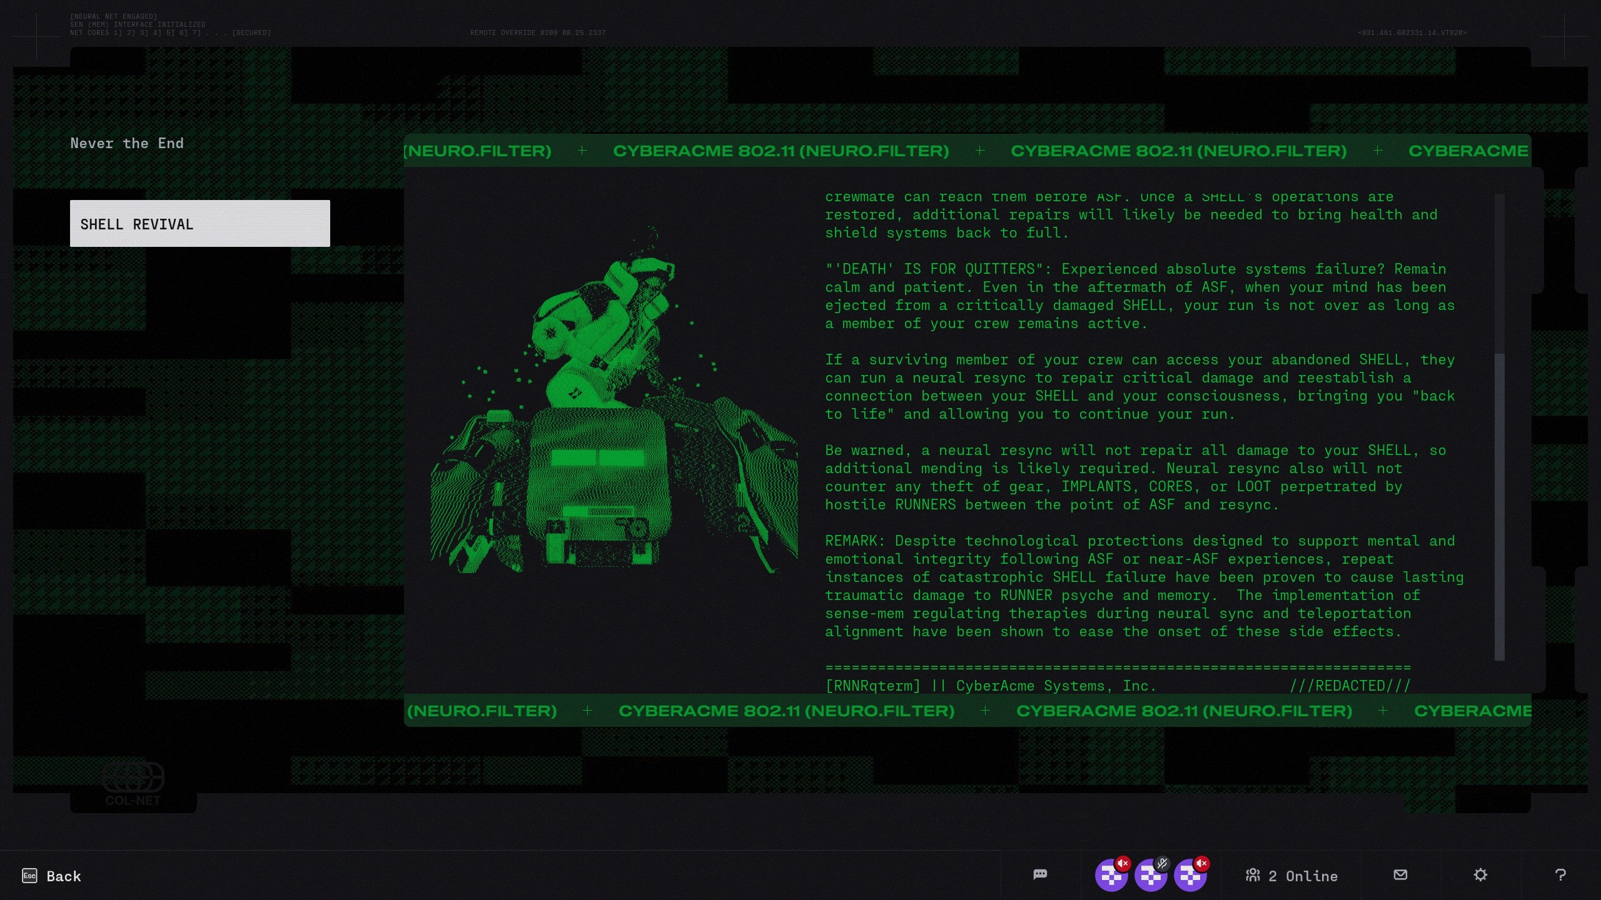Toggle the muted microphone badge on middle avatar
This screenshot has height=900, width=1601.
[1162, 863]
